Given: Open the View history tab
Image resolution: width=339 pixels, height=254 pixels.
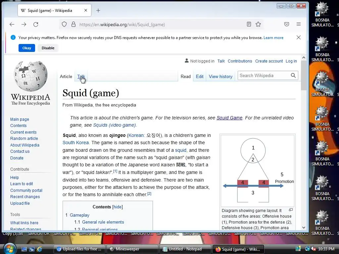Looking at the screenshot, I should tap(220, 76).
